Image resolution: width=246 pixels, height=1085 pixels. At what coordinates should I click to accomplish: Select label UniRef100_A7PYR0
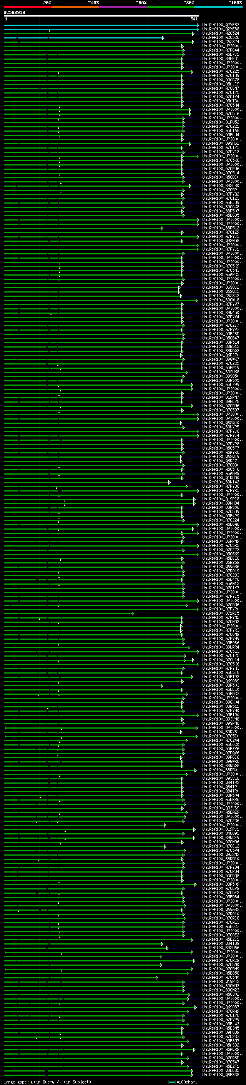[x=221, y=609]
